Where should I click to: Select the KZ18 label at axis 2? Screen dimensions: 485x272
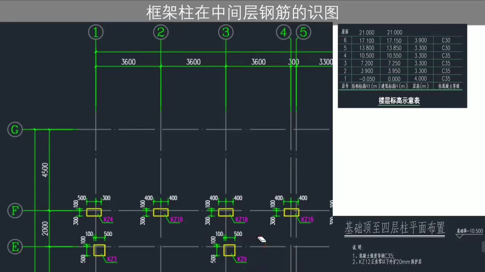(177, 219)
